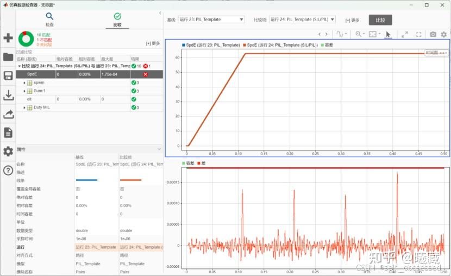Switch to the 检查 (Inspect) tab
Image resolution: width=451 pixels, height=276 pixels.
(49, 20)
